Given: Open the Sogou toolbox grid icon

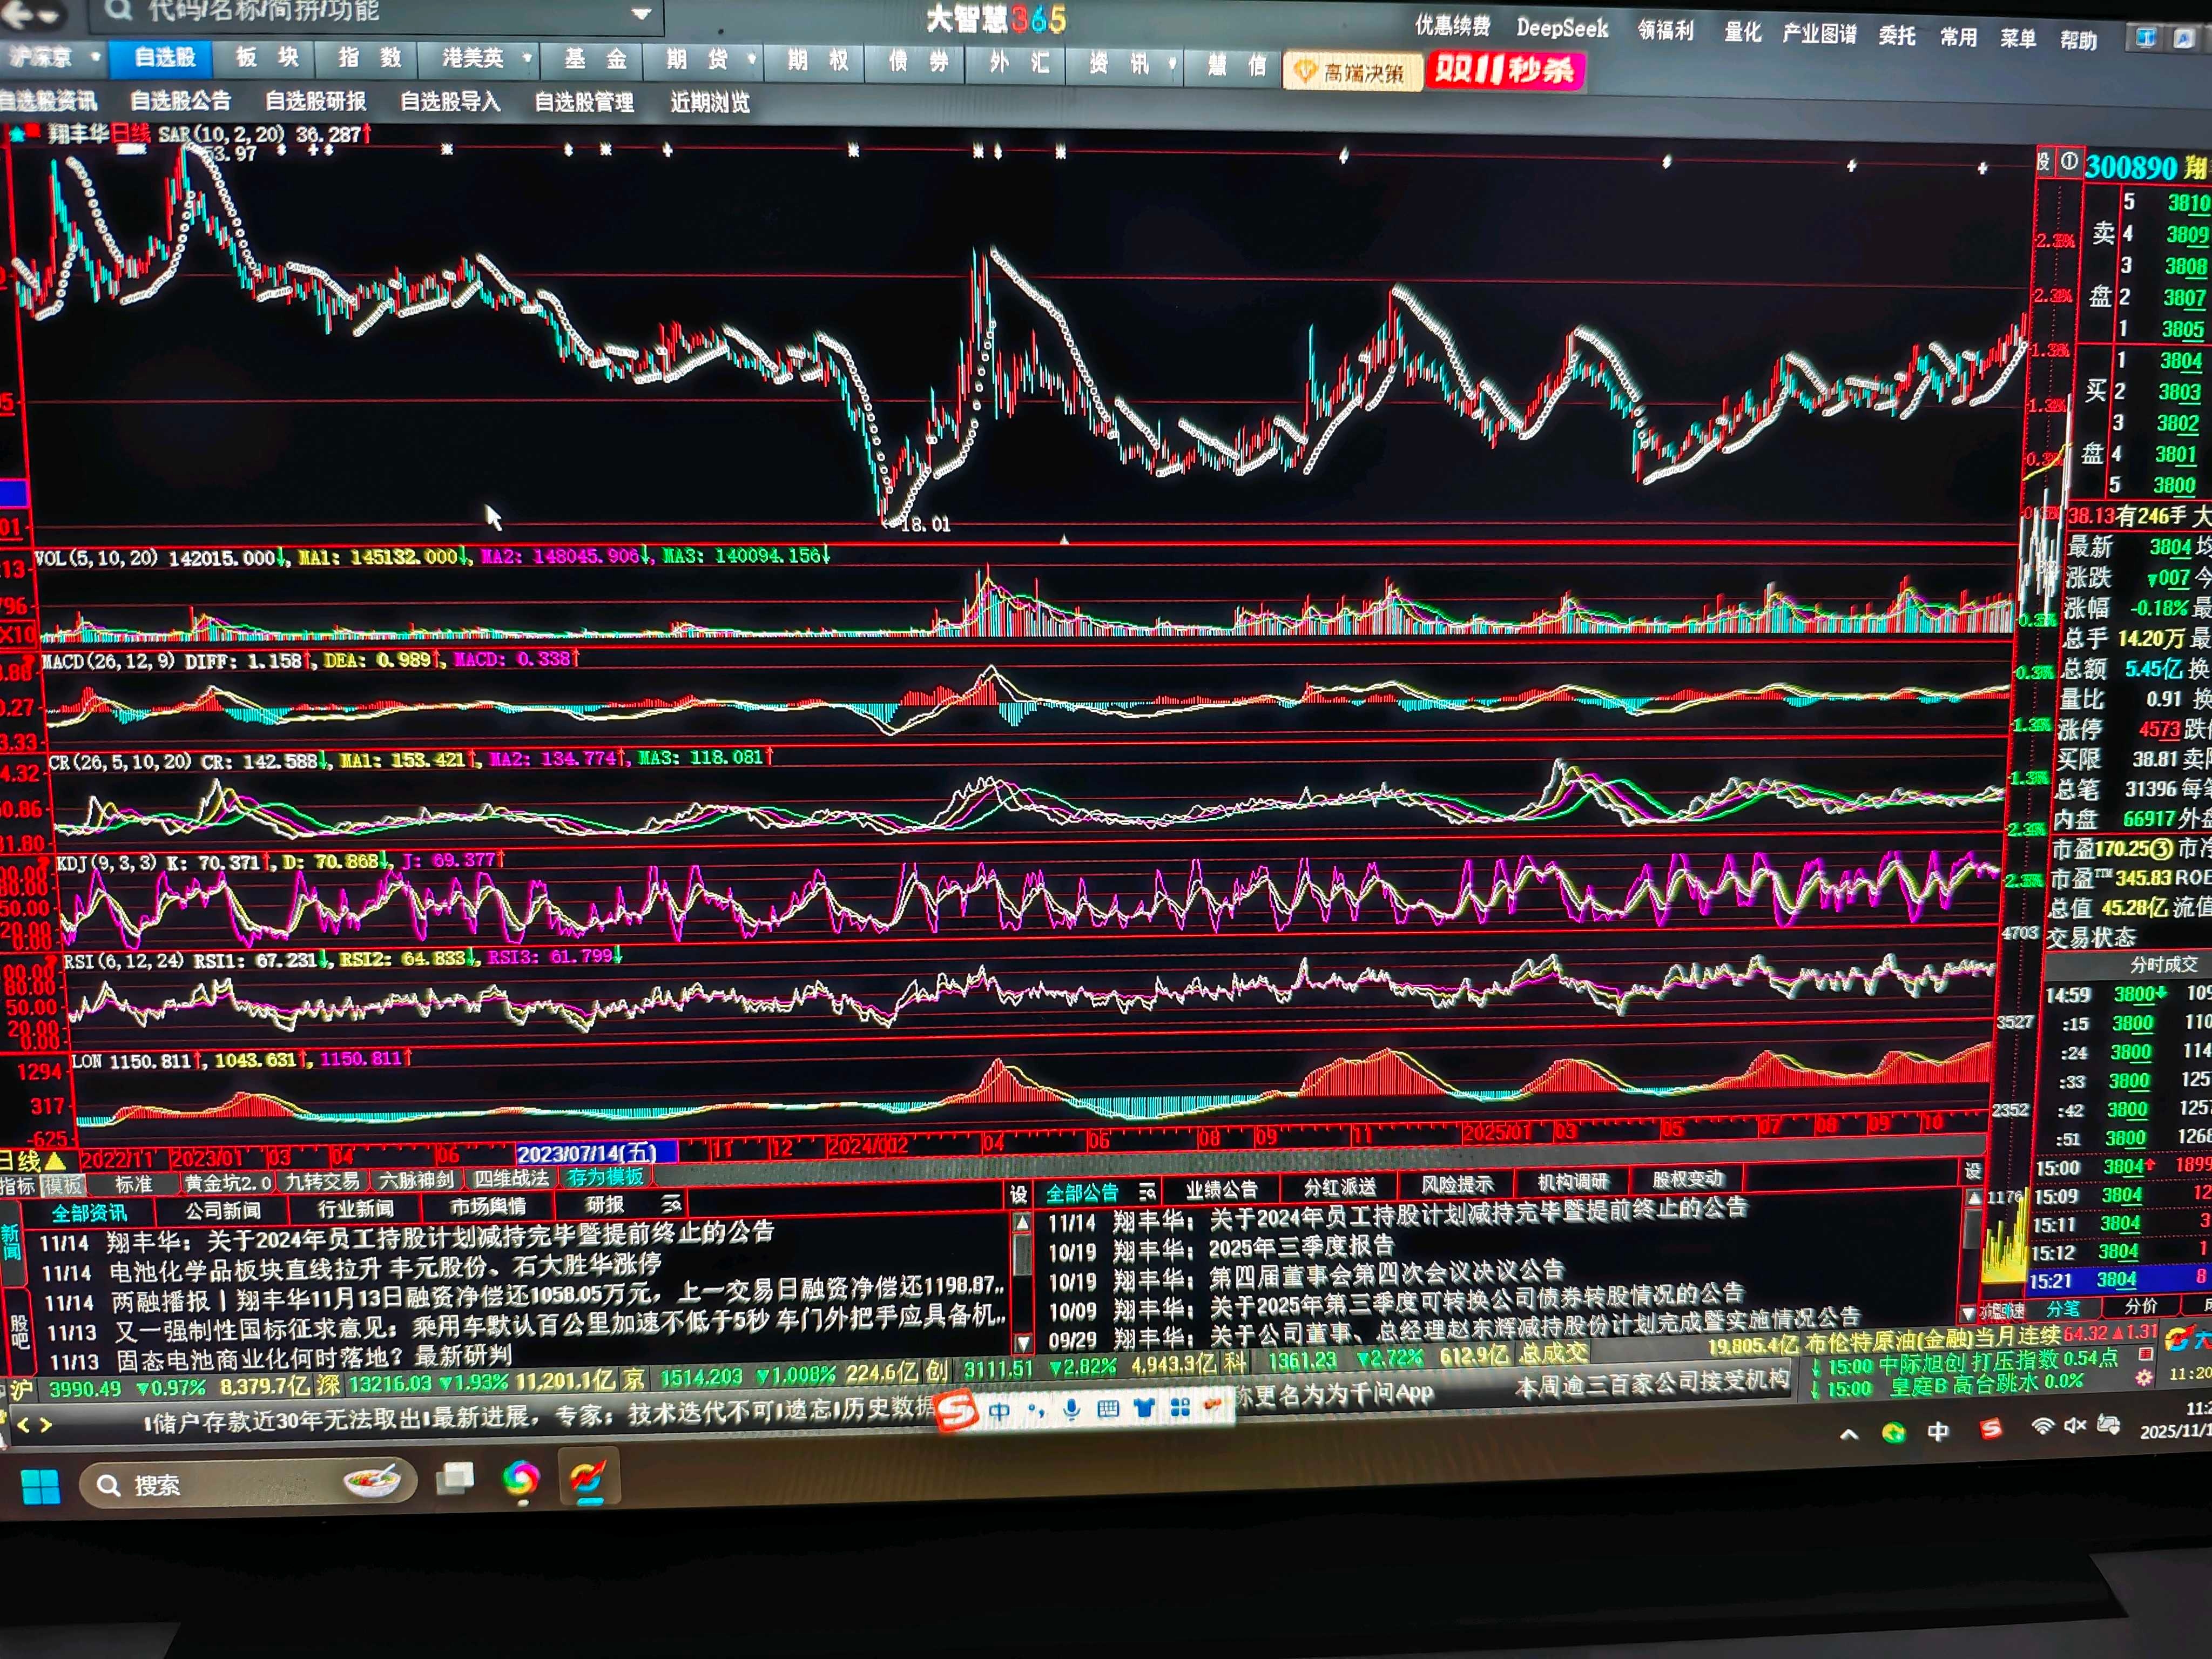Looking at the screenshot, I should coord(1180,1408).
